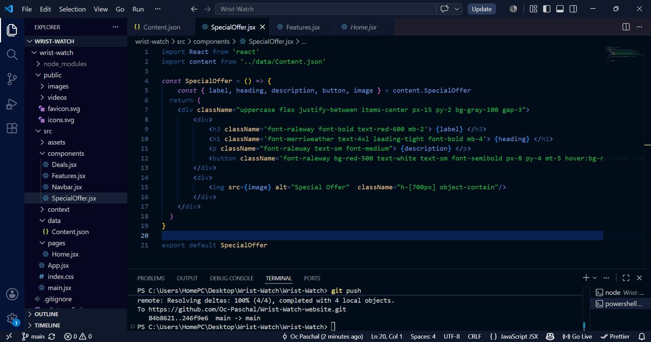Open the editor More Actions ellipsis

640,27
